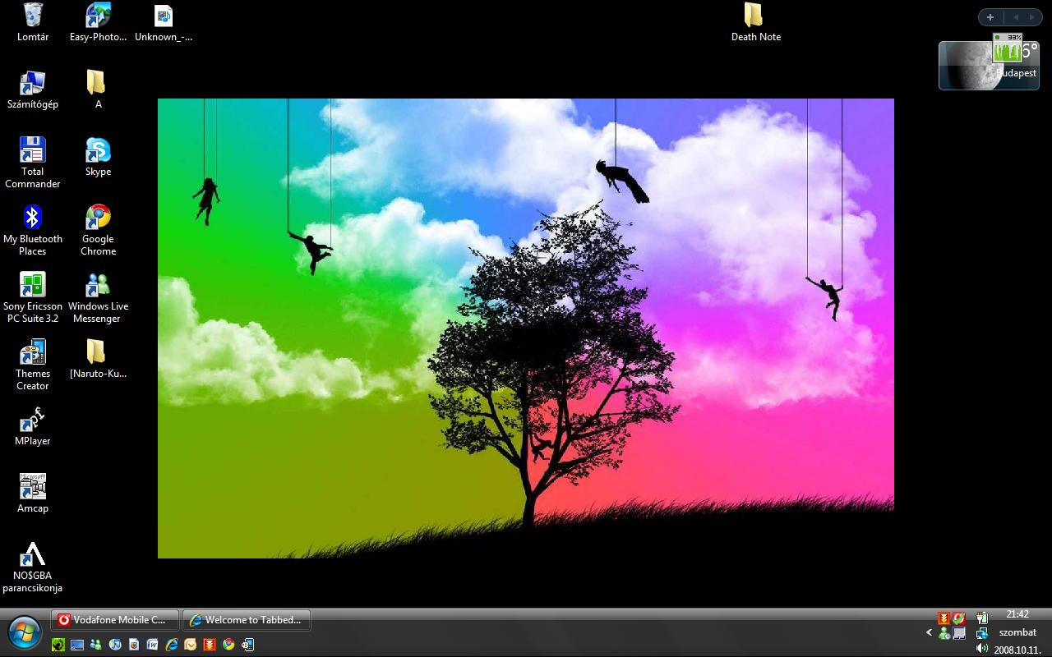This screenshot has width=1052, height=657.
Task: Launch Google Chrome from Quick Launch
Action: (x=228, y=645)
